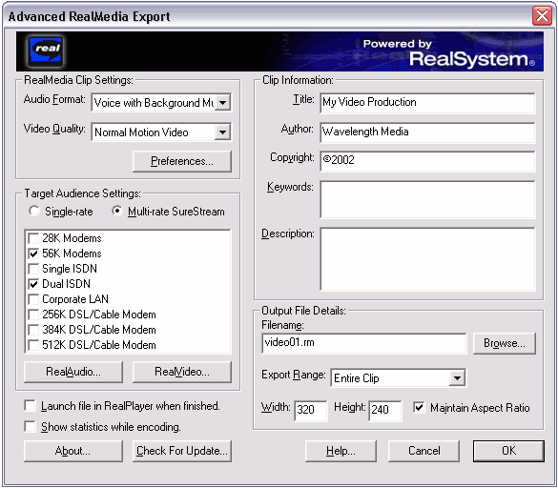
Task: Check 384K DSL/Cable Modem option
Action: click(33, 330)
